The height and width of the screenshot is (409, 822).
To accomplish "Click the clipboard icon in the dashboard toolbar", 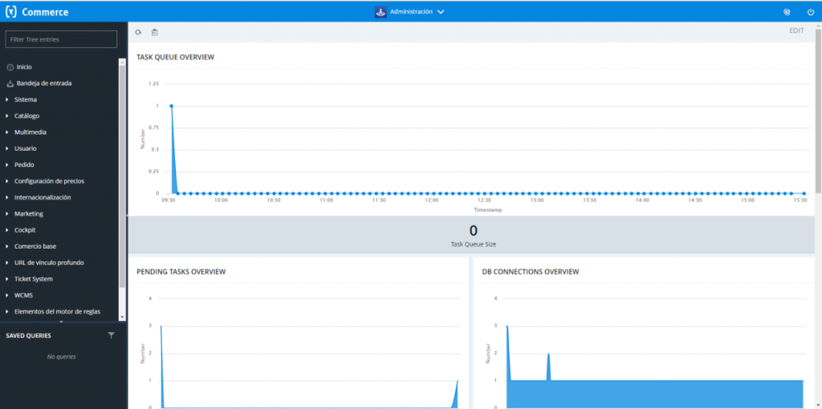I will click(155, 32).
